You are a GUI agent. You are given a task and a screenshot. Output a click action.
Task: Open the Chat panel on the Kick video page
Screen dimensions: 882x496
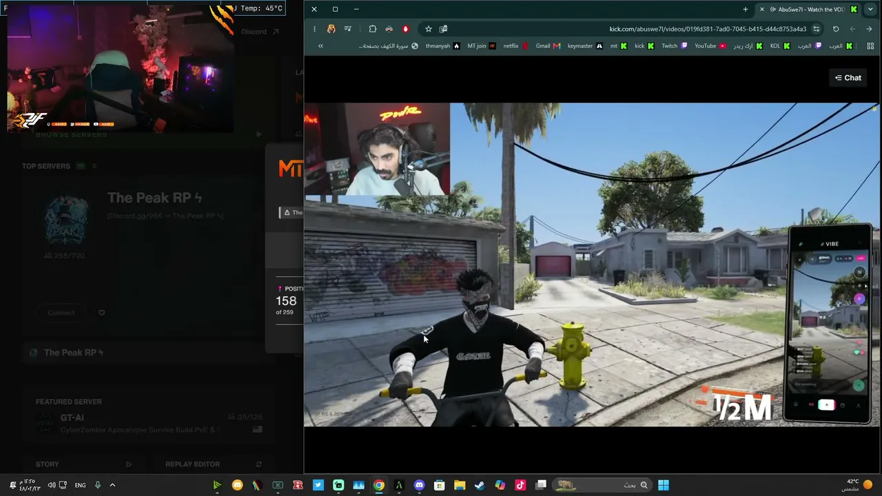(x=848, y=78)
